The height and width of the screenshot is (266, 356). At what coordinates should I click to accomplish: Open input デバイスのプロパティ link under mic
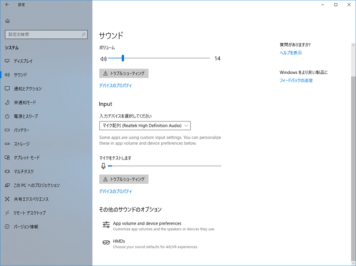tap(115, 191)
